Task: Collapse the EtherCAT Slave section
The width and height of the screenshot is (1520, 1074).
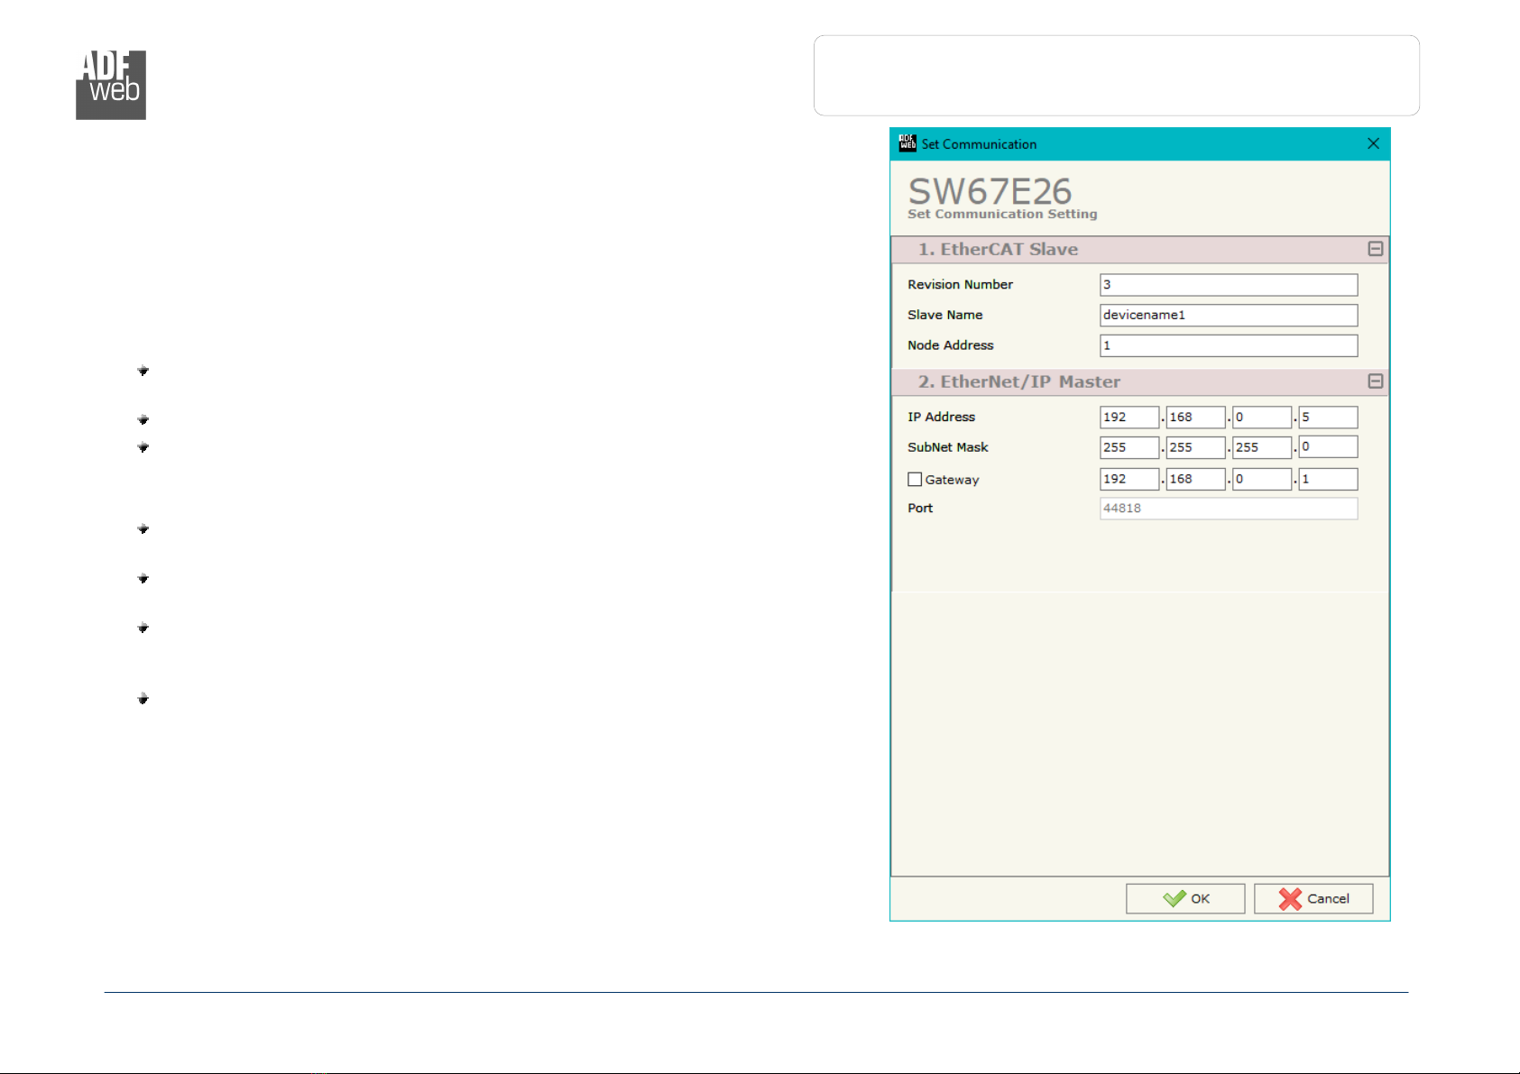Action: click(x=1376, y=249)
